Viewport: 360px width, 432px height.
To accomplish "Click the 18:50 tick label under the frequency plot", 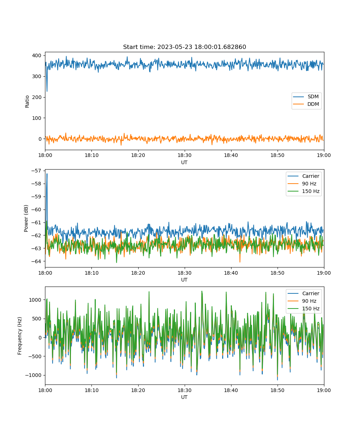I will click(x=277, y=390).
